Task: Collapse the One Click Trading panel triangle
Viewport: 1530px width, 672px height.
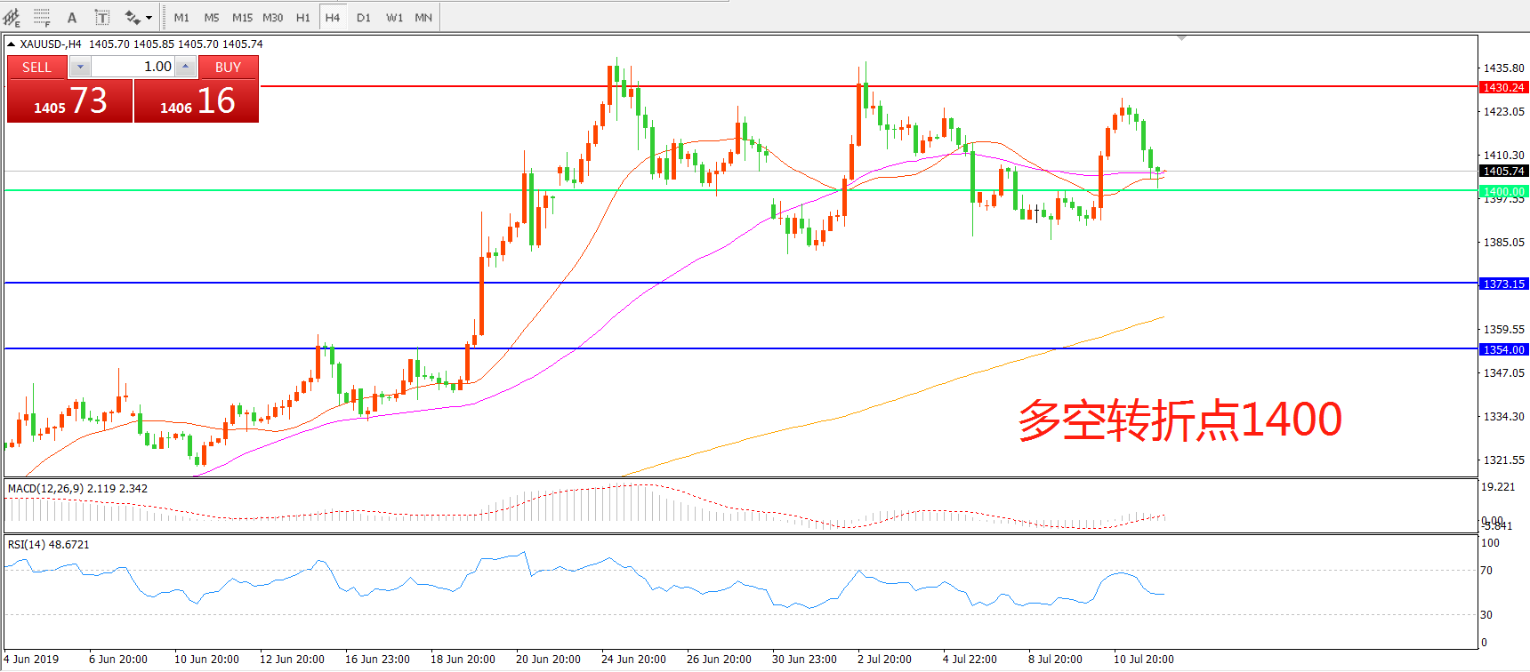Action: click(11, 44)
